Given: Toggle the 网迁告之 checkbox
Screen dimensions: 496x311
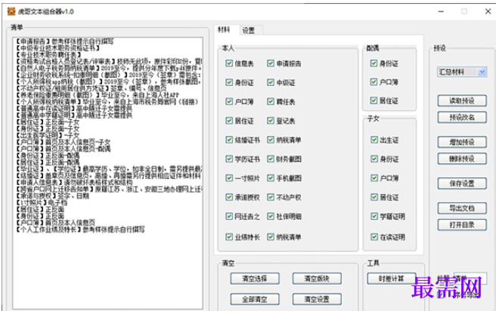Looking at the screenshot, I should pyautogui.click(x=229, y=217).
